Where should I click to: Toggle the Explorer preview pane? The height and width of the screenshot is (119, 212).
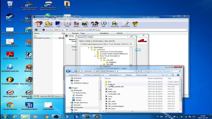[x=172, y=75]
